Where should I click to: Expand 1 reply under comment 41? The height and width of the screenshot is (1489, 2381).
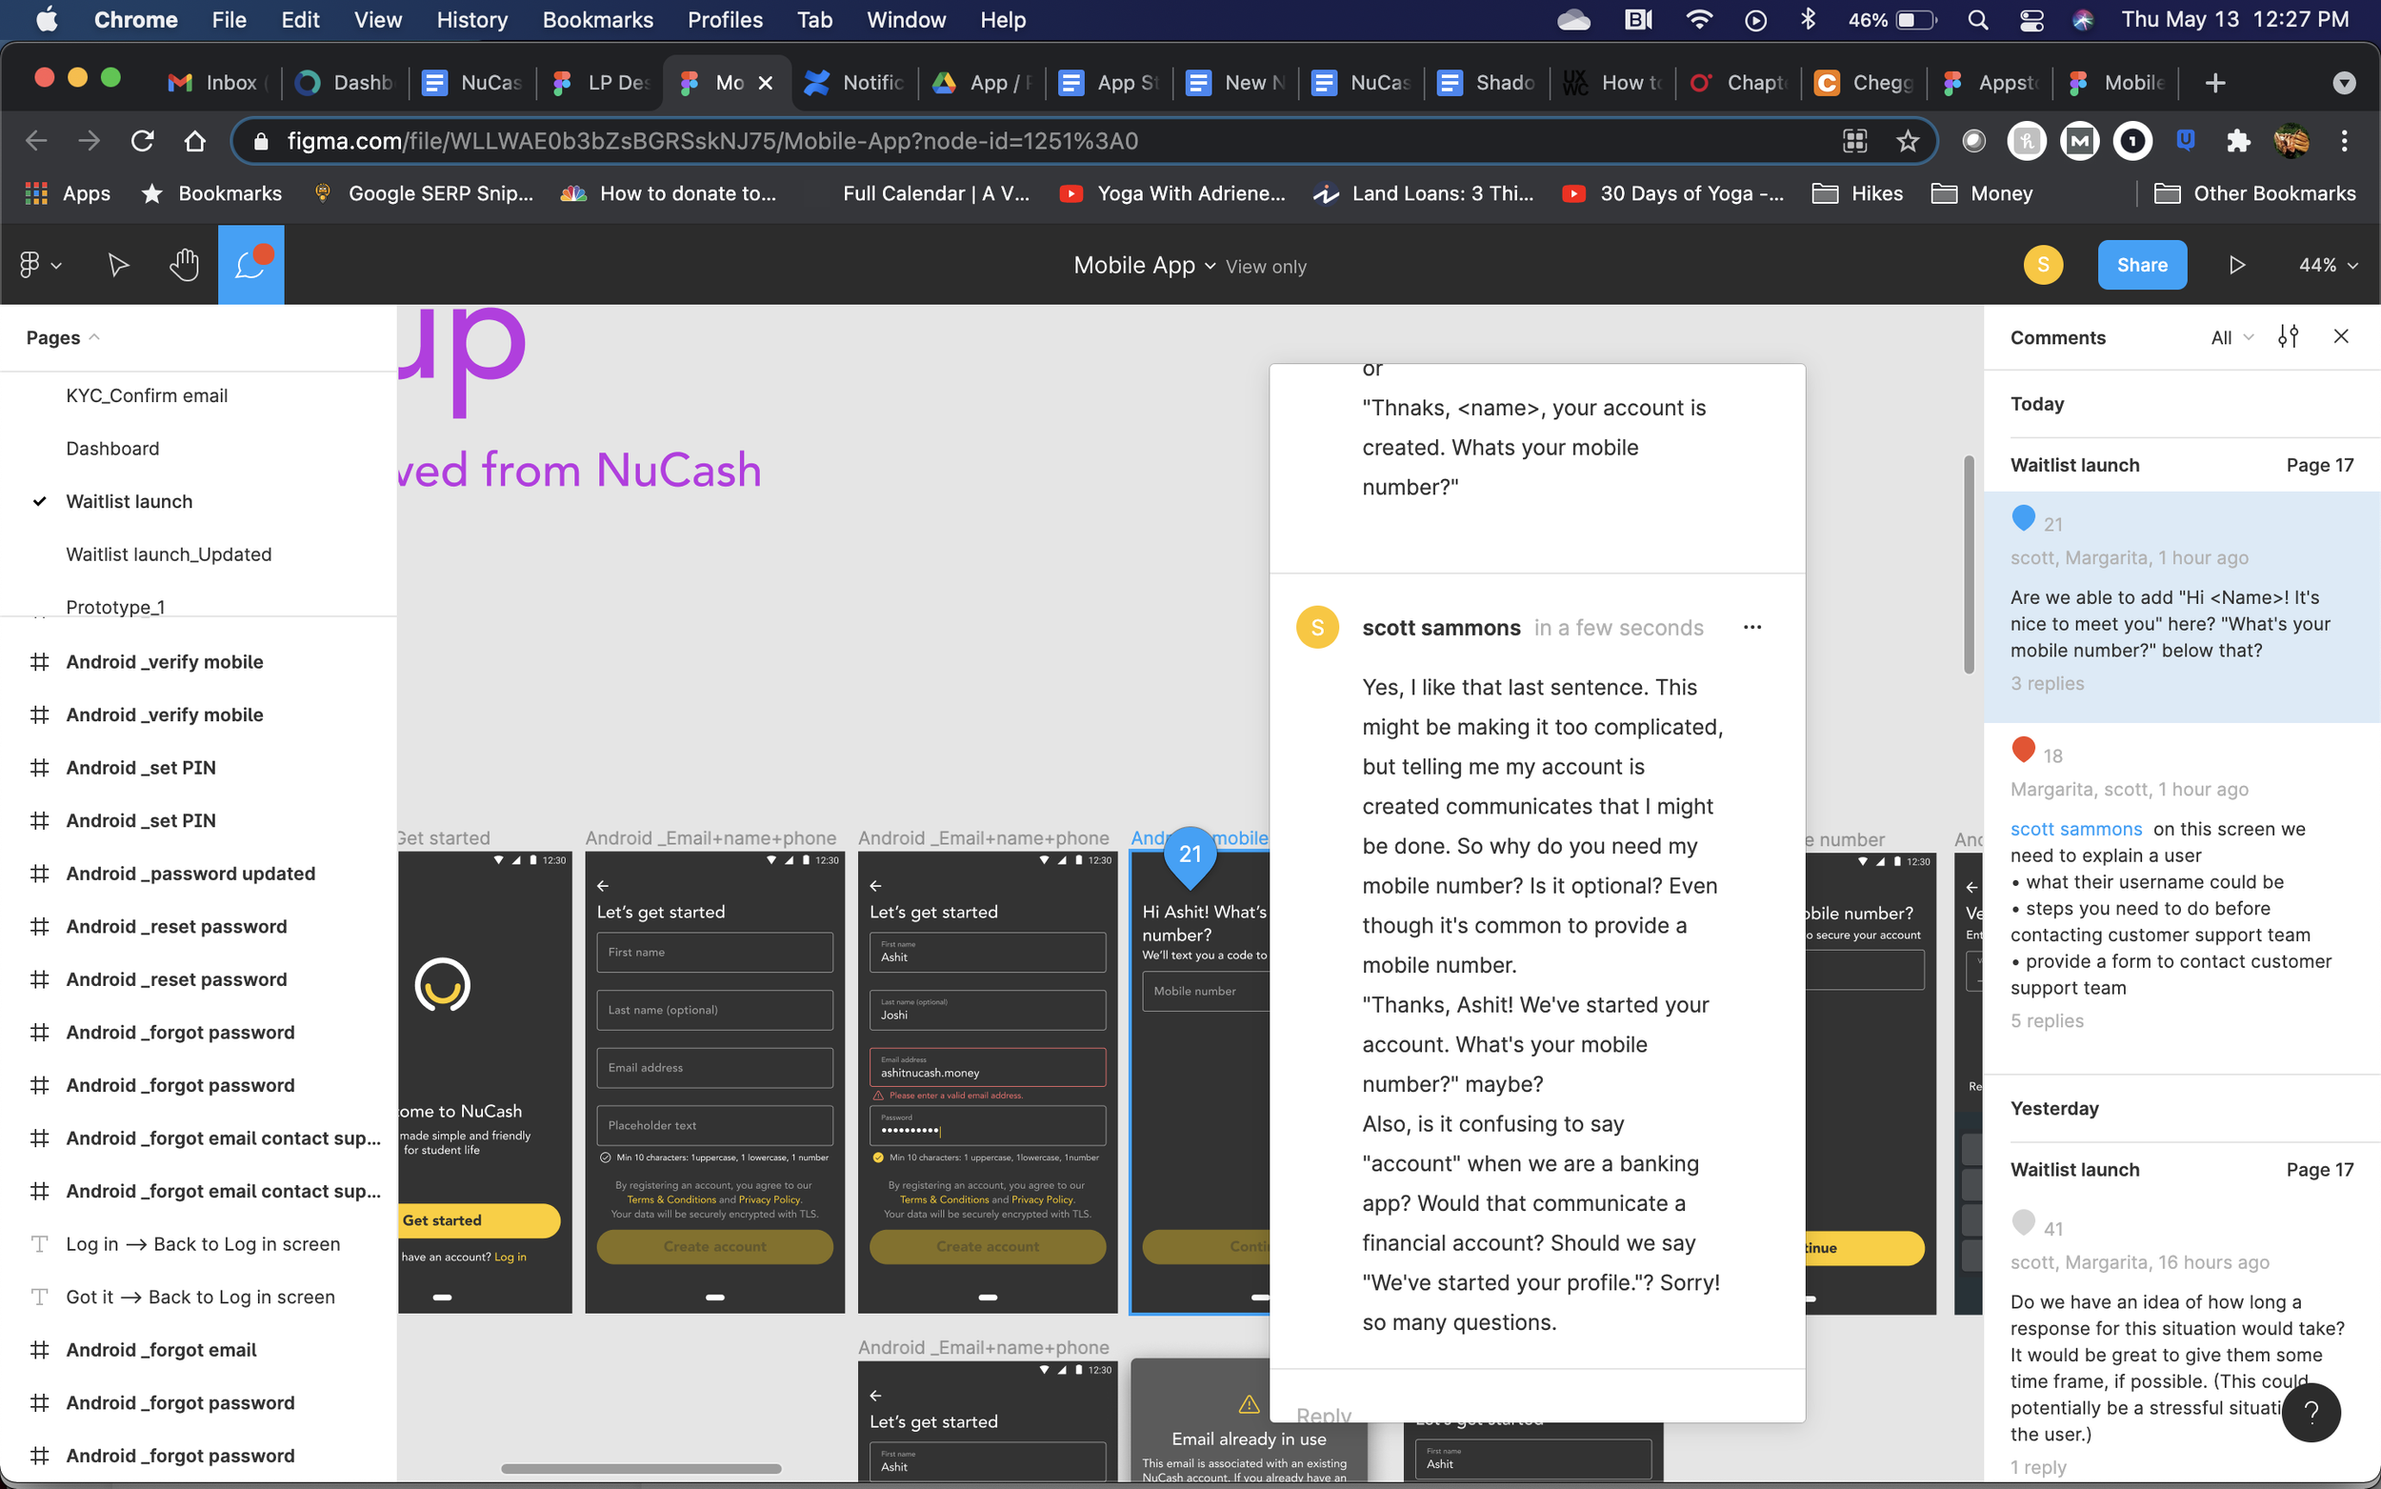click(2038, 1466)
